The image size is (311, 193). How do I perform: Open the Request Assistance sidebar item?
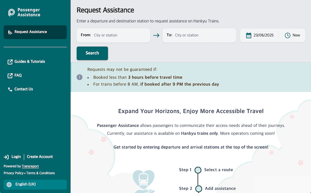click(35, 32)
